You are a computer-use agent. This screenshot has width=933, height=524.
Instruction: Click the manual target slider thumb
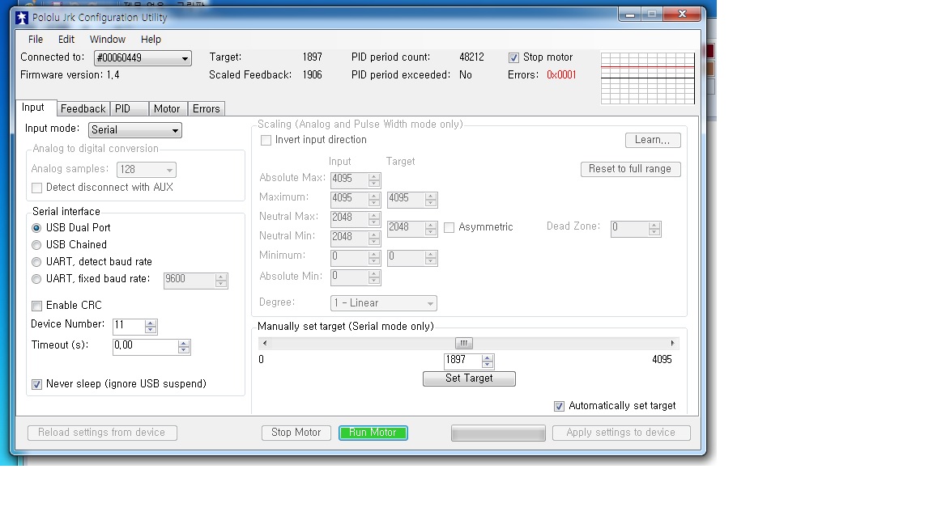pos(464,344)
